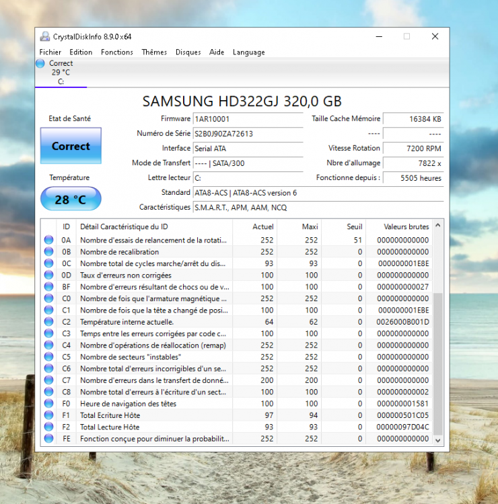Open the Edition menu
The height and width of the screenshot is (504, 498).
[81, 52]
